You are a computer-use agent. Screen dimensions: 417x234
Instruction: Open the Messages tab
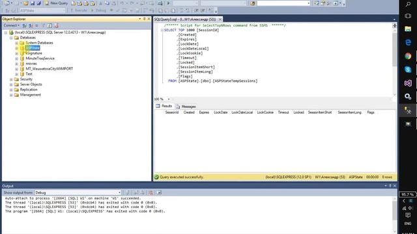click(x=186, y=107)
